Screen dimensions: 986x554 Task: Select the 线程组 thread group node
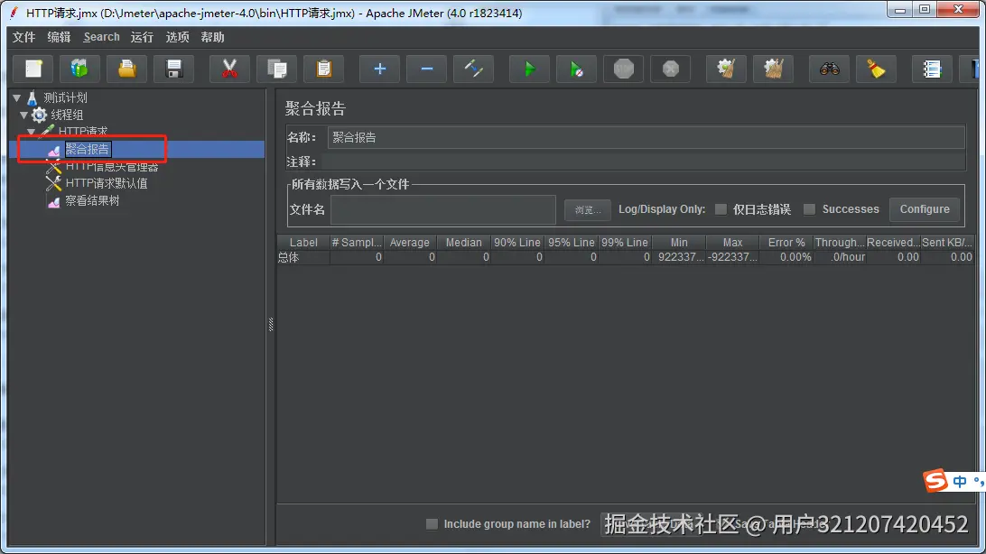(x=67, y=115)
